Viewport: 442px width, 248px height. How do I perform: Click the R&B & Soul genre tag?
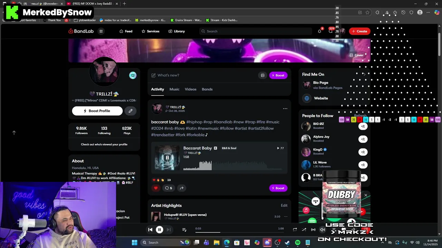[229, 148]
